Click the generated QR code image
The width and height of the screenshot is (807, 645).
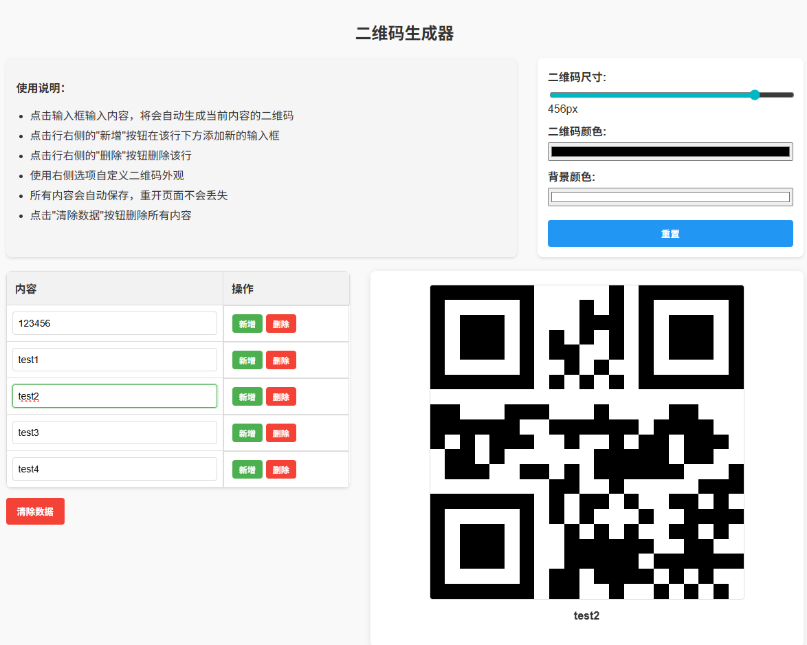tap(586, 442)
